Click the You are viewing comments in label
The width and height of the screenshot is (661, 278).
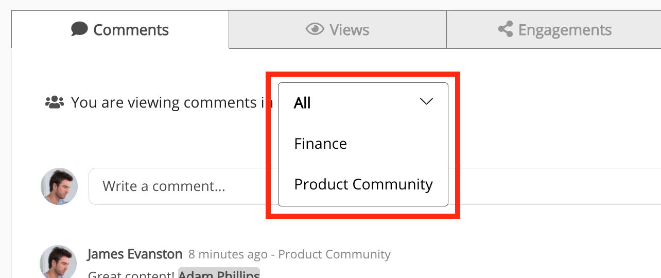[x=171, y=102]
